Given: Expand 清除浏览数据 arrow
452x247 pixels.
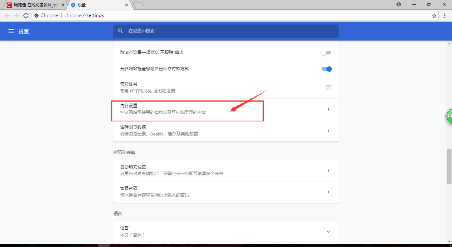Looking at the screenshot, I should click(x=329, y=131).
